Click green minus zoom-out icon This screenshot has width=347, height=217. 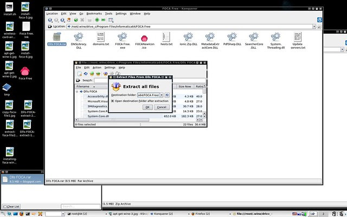103,20
